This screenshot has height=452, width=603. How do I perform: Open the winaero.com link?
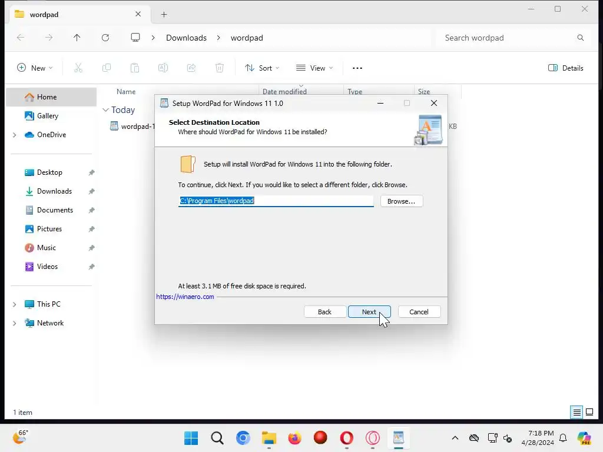(x=185, y=297)
